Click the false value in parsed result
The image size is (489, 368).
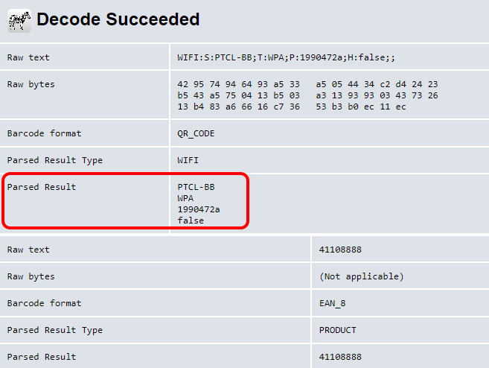(x=191, y=221)
